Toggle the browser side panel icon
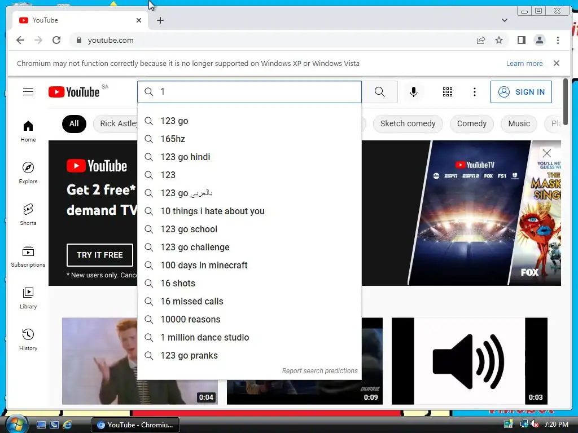 pos(521,40)
